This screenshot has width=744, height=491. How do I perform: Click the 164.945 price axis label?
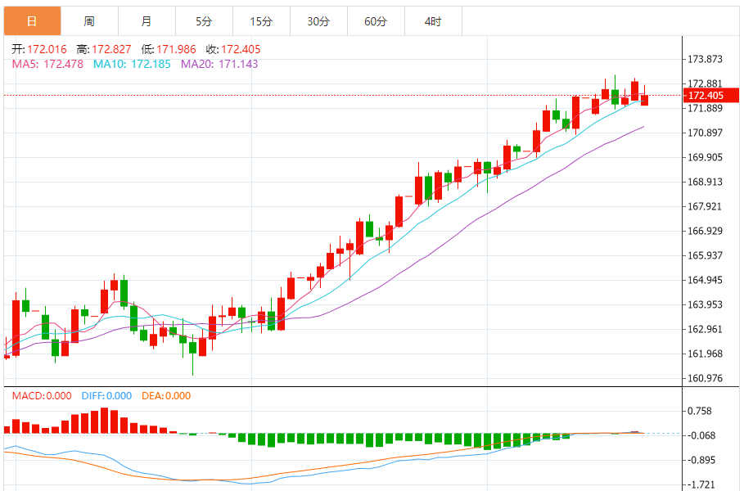tap(705, 280)
